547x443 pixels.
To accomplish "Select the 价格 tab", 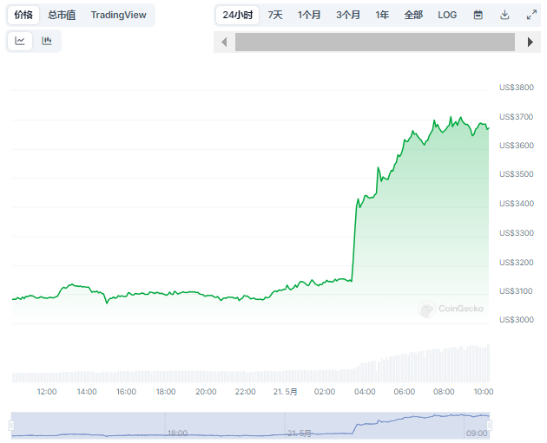I will (23, 15).
